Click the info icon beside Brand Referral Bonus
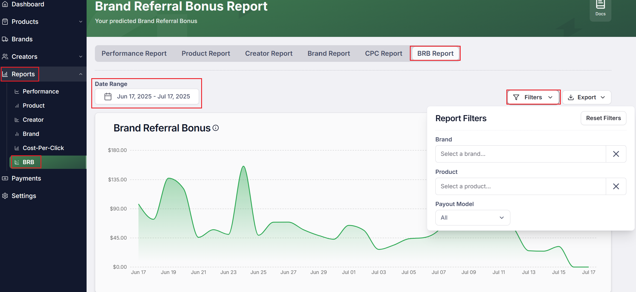 click(x=216, y=128)
